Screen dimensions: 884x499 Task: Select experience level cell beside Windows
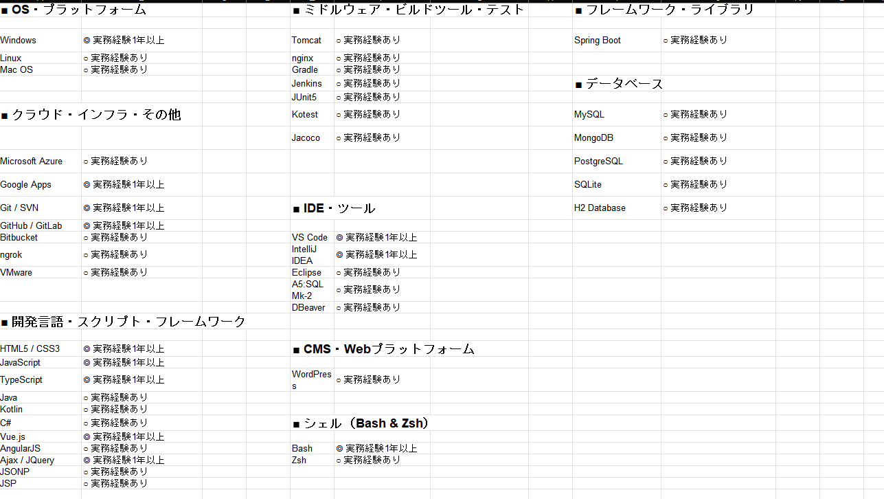coord(141,41)
